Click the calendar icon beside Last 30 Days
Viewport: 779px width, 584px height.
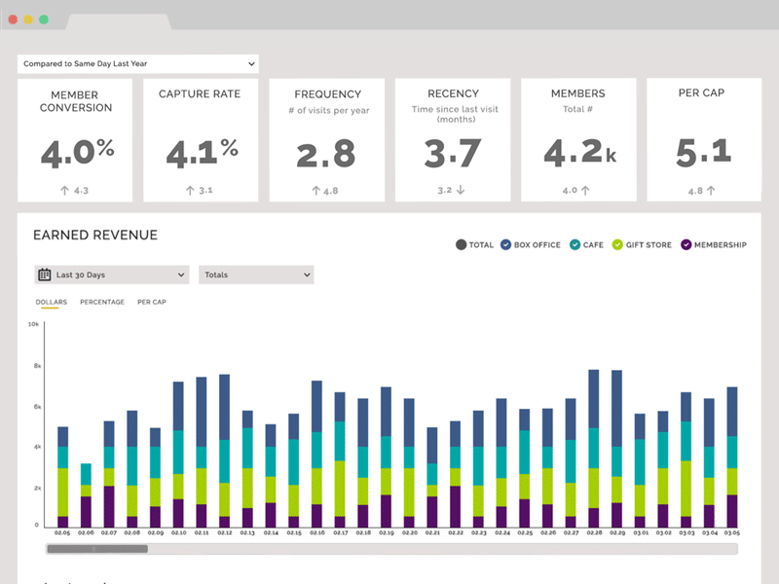coord(44,275)
